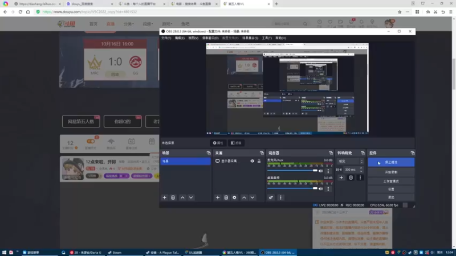Mute Desktop Audio speaker icon

[321, 189]
